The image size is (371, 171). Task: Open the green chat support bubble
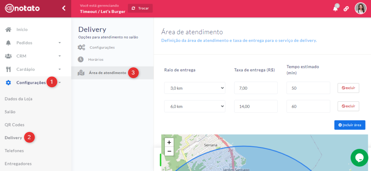359,158
